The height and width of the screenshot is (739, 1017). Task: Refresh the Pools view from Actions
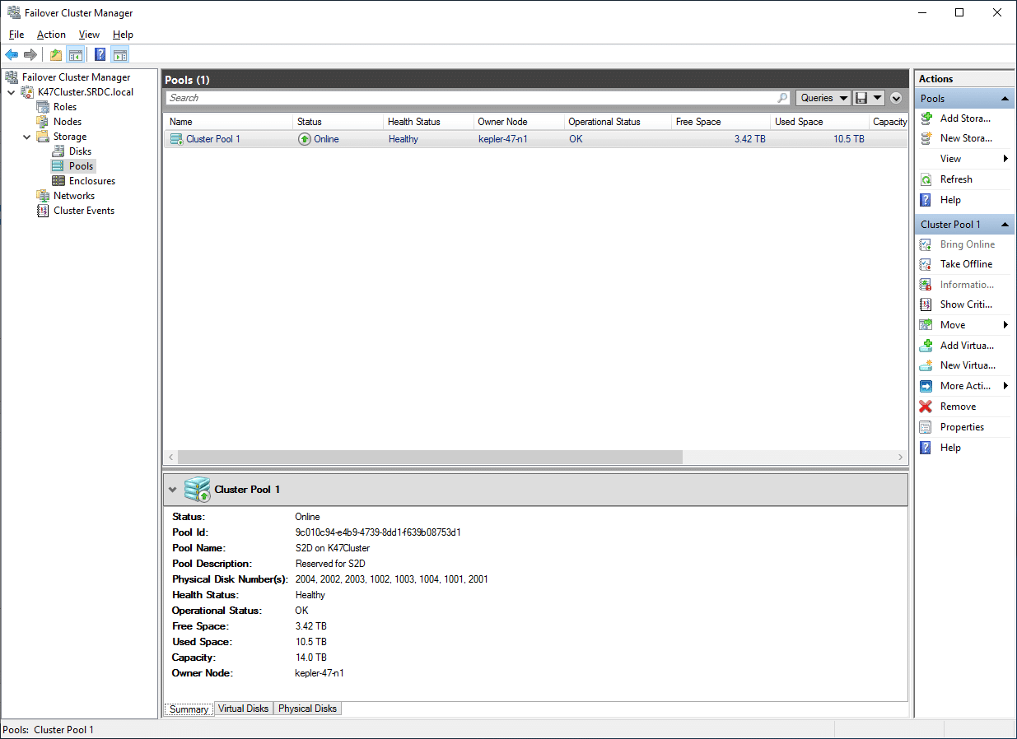pyautogui.click(x=956, y=179)
